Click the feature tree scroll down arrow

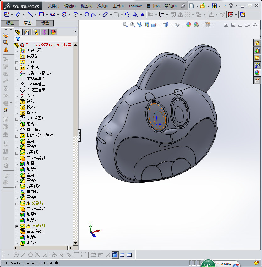point(75,243)
